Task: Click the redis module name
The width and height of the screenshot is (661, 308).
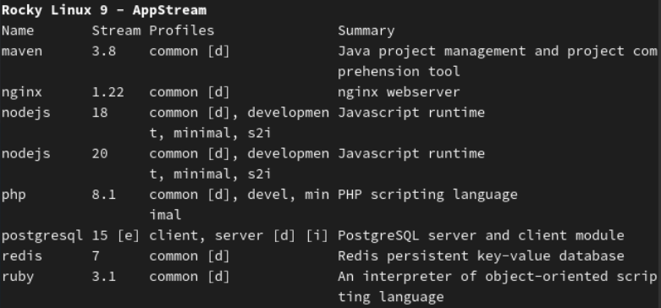Action: pos(22,256)
